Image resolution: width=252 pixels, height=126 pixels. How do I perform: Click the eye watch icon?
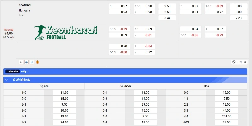coord(26,62)
